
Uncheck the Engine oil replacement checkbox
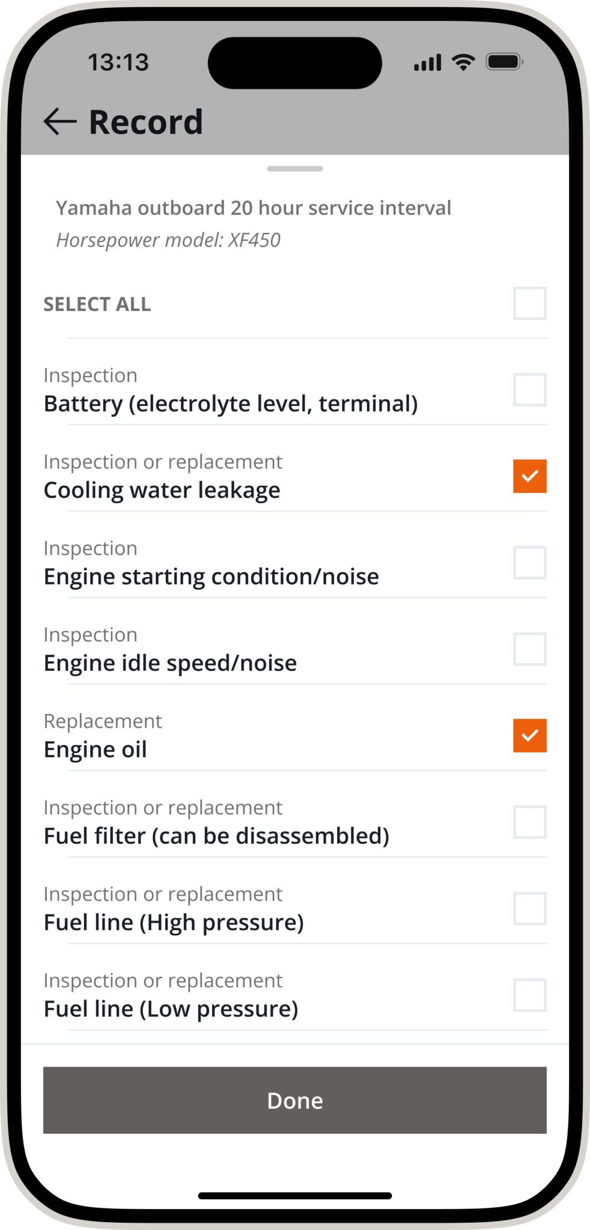[529, 736]
